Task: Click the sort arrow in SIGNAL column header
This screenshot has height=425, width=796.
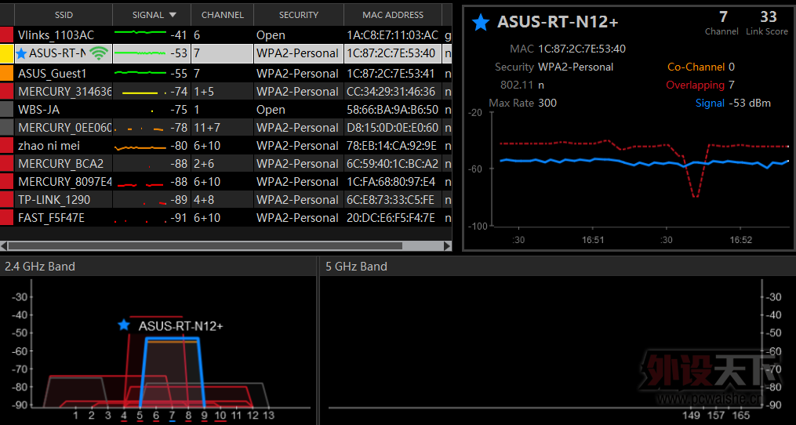Action: click(173, 15)
